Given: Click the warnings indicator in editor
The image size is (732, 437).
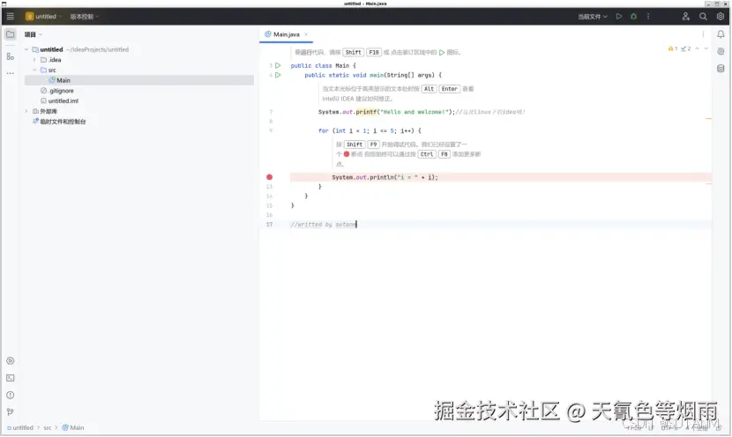Looking at the screenshot, I should point(673,48).
